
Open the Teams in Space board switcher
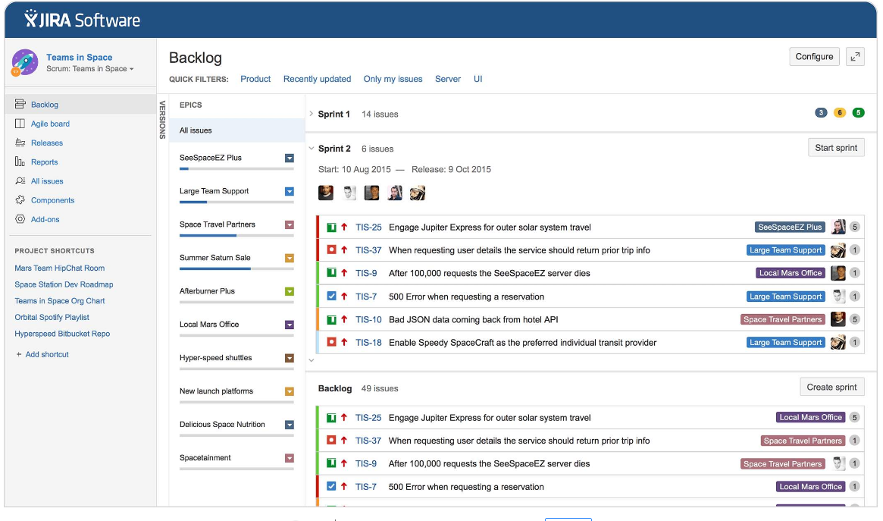(x=90, y=69)
